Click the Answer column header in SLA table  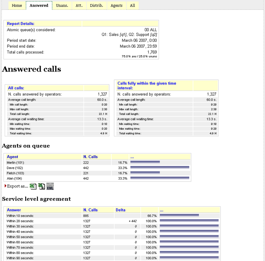point(14,210)
